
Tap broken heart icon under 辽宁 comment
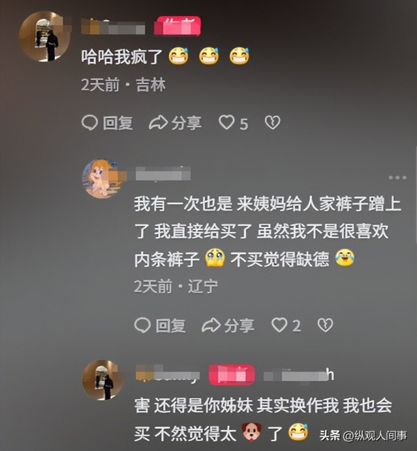tap(325, 325)
